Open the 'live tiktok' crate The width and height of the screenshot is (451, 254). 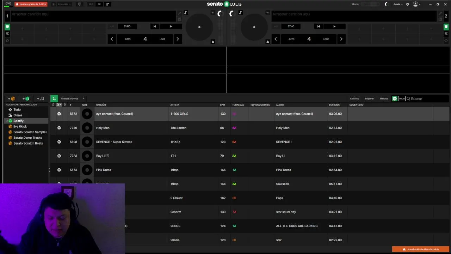pos(20,127)
